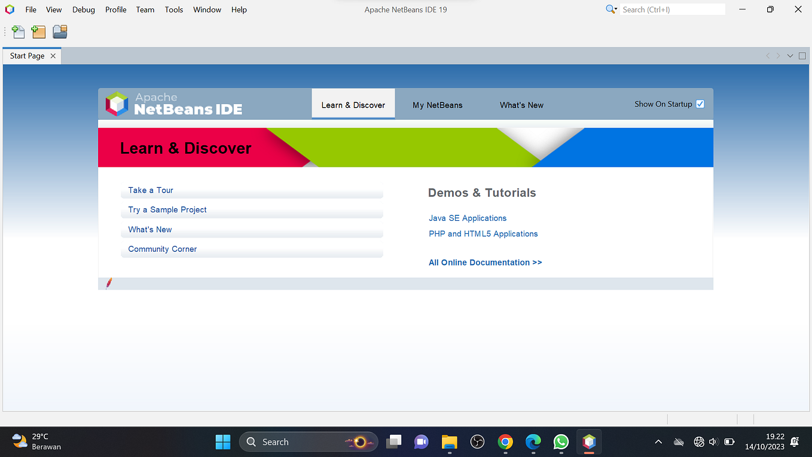812x457 pixels.
Task: Open the Take a Tour link
Action: [150, 190]
